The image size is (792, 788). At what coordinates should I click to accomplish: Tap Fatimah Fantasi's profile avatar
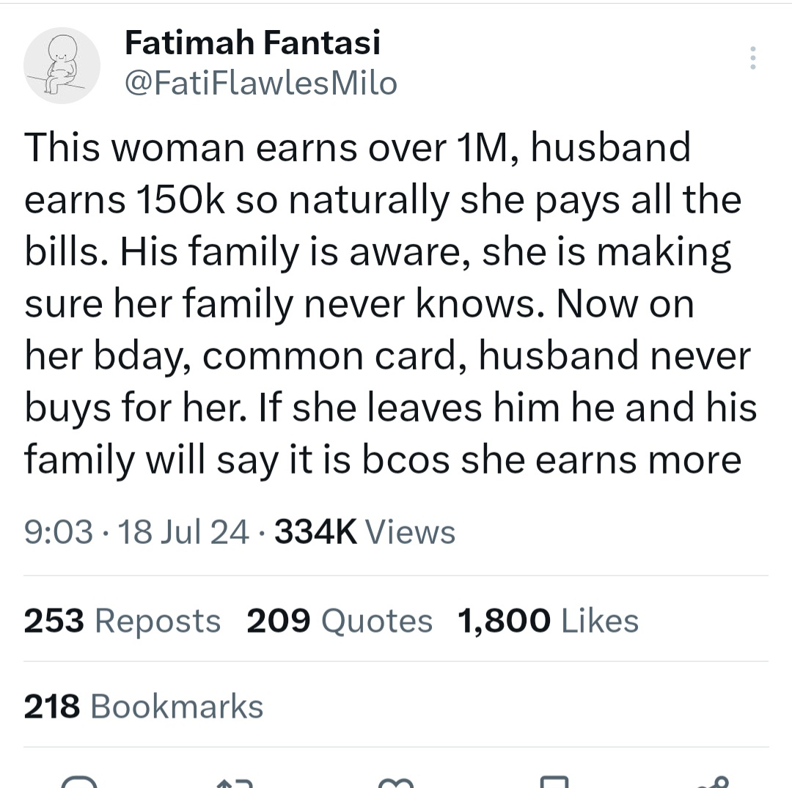point(62,66)
